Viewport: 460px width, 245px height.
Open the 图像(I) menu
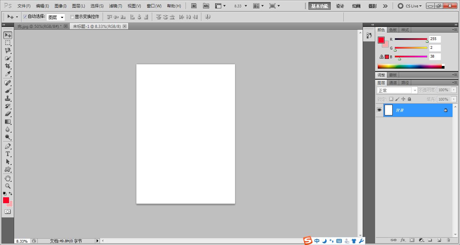coord(61,6)
